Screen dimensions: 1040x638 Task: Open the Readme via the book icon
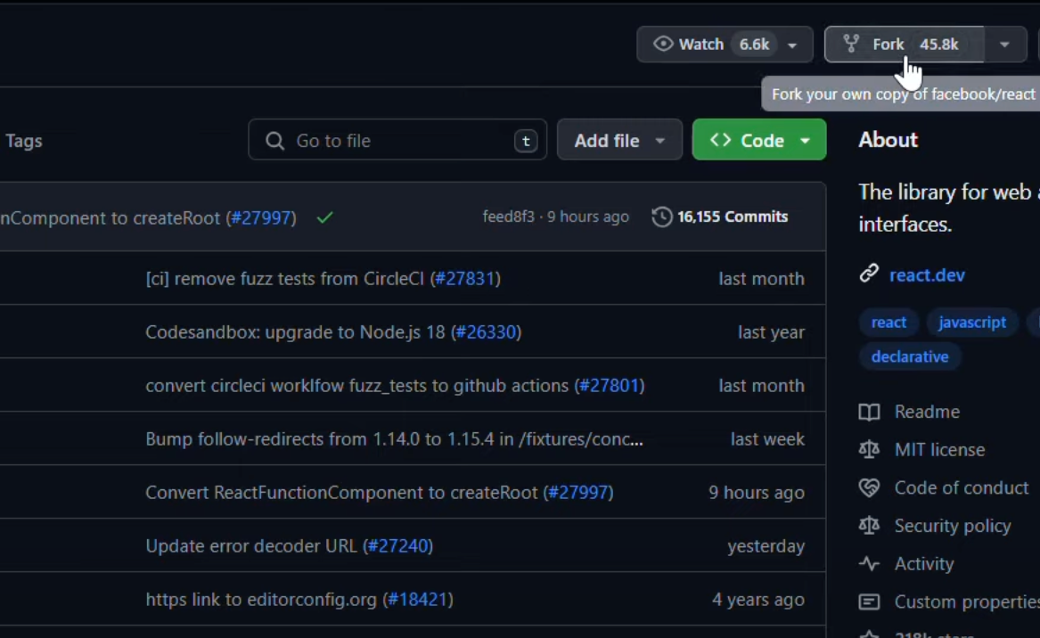pos(869,412)
